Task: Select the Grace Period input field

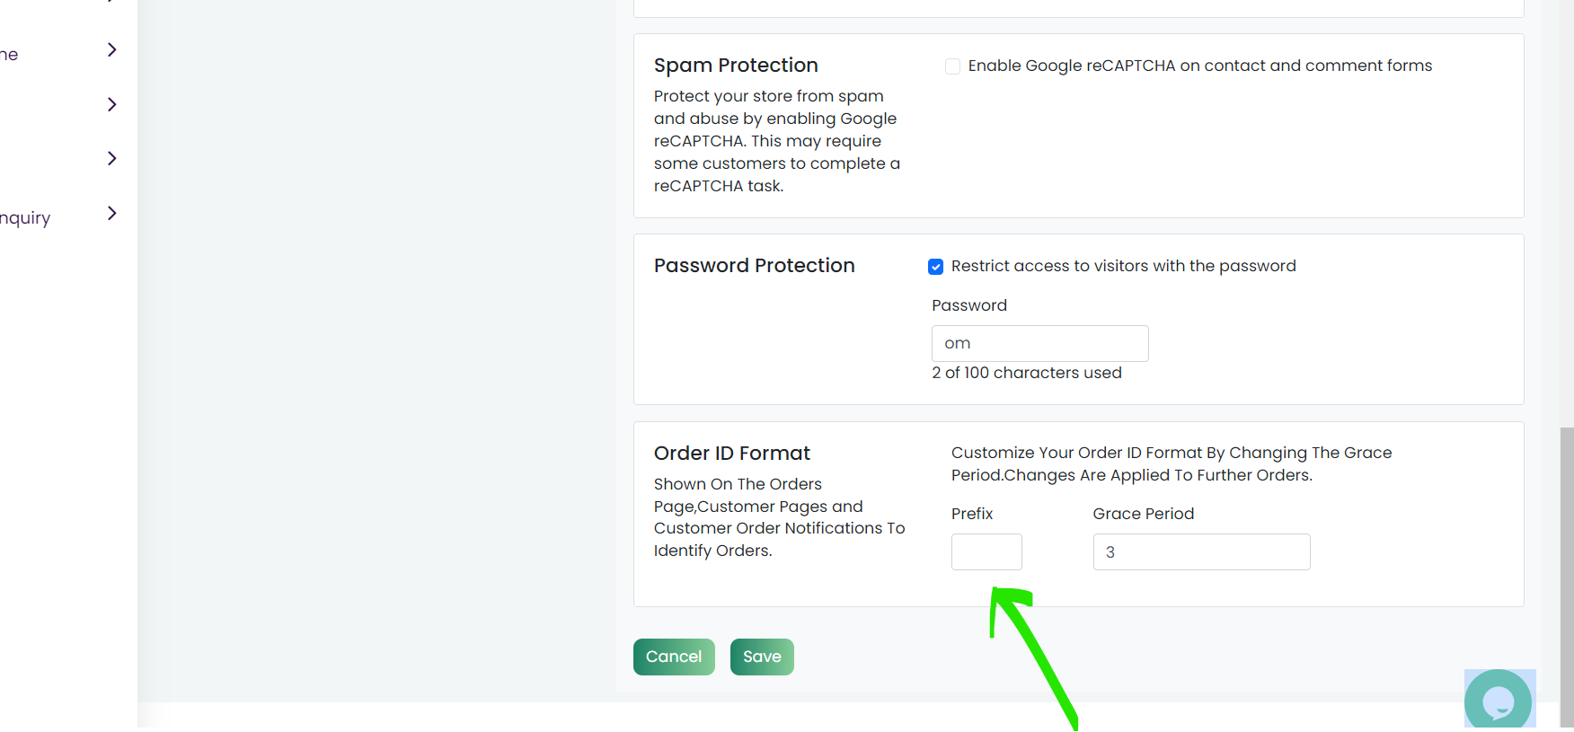Action: 1201,551
